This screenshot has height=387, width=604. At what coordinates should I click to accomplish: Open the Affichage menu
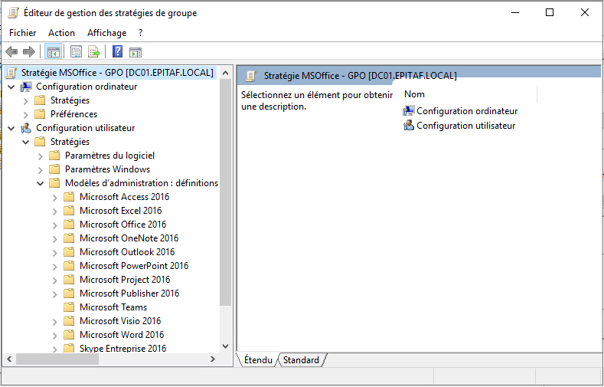click(x=106, y=33)
